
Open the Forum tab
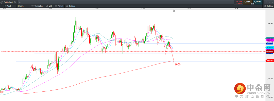point(59,6)
